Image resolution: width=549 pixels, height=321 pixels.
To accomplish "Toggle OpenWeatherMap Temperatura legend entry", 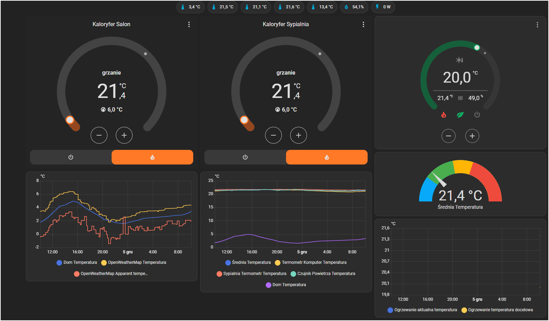I will [x=134, y=262].
